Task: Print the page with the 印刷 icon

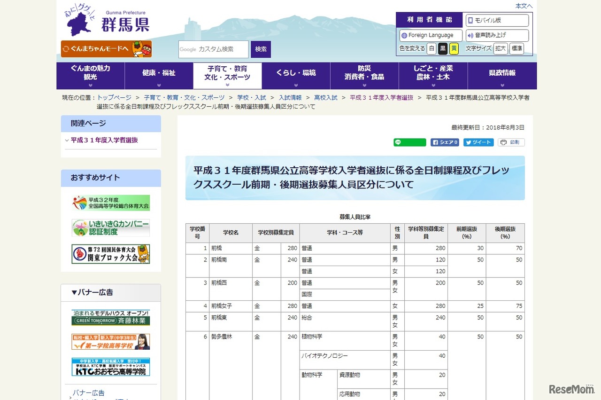Action: pyautogui.click(x=511, y=142)
